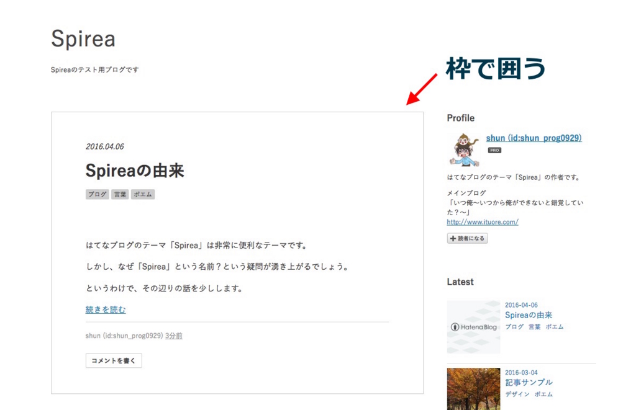
Task: Open the autumn trees thumbnail in Latest
Action: pyautogui.click(x=473, y=389)
